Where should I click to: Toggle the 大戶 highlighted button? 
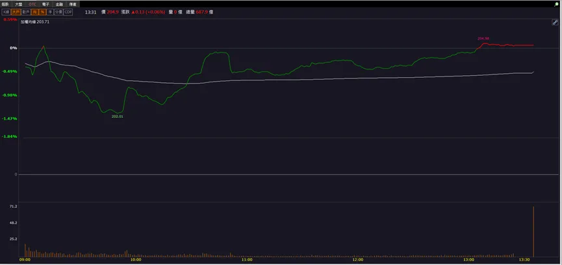(16, 12)
